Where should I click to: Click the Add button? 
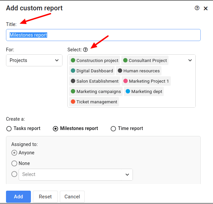pyautogui.click(x=18, y=197)
